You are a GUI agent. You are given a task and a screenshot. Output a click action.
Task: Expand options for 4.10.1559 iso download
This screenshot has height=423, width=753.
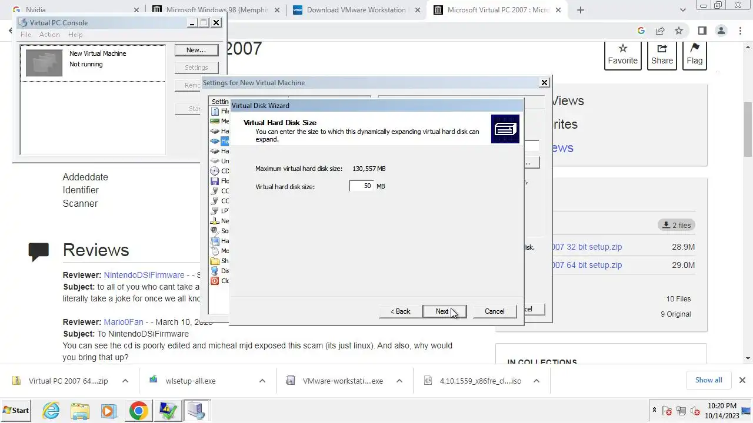point(537,381)
